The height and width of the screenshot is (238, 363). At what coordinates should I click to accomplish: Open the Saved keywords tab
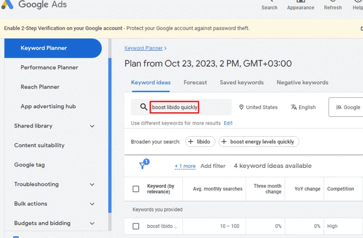(242, 82)
